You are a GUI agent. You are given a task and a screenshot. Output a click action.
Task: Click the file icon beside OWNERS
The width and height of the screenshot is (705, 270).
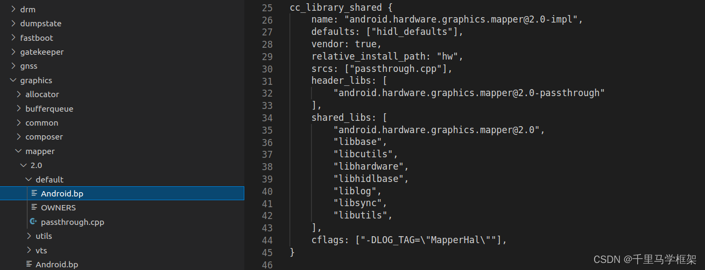[34, 208]
